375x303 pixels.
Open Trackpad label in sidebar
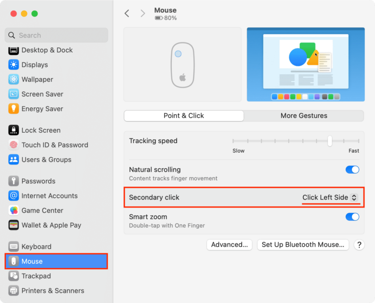[36, 276]
